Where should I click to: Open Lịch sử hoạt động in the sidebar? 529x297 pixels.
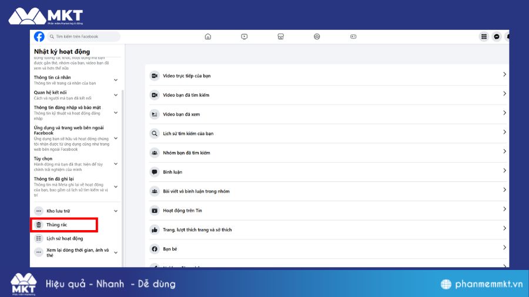(65, 238)
